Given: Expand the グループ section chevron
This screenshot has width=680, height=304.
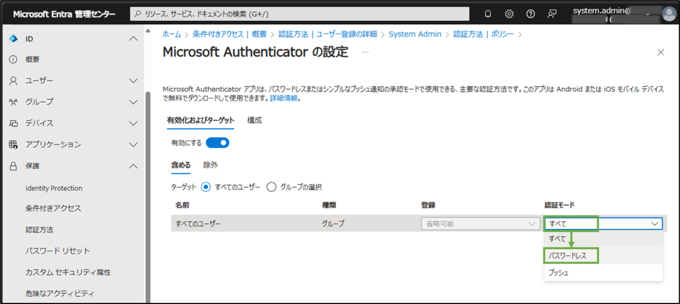Looking at the screenshot, I should tap(133, 102).
